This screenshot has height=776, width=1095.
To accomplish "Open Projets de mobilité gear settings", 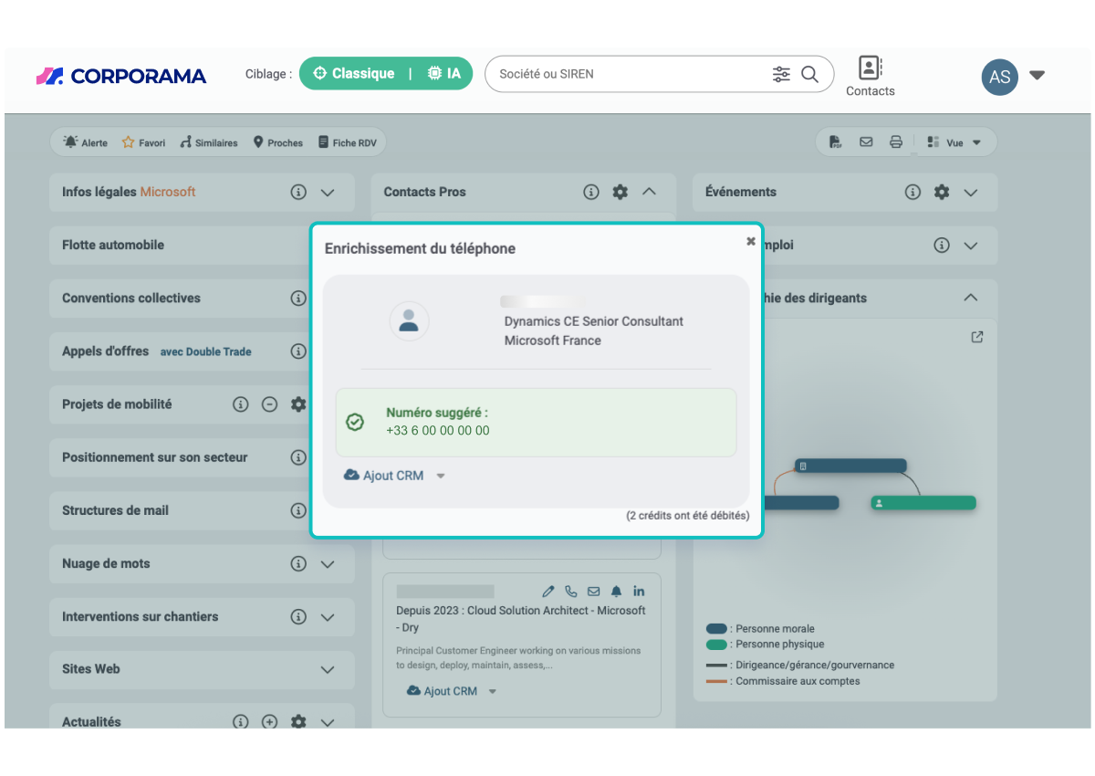I will tap(298, 404).
